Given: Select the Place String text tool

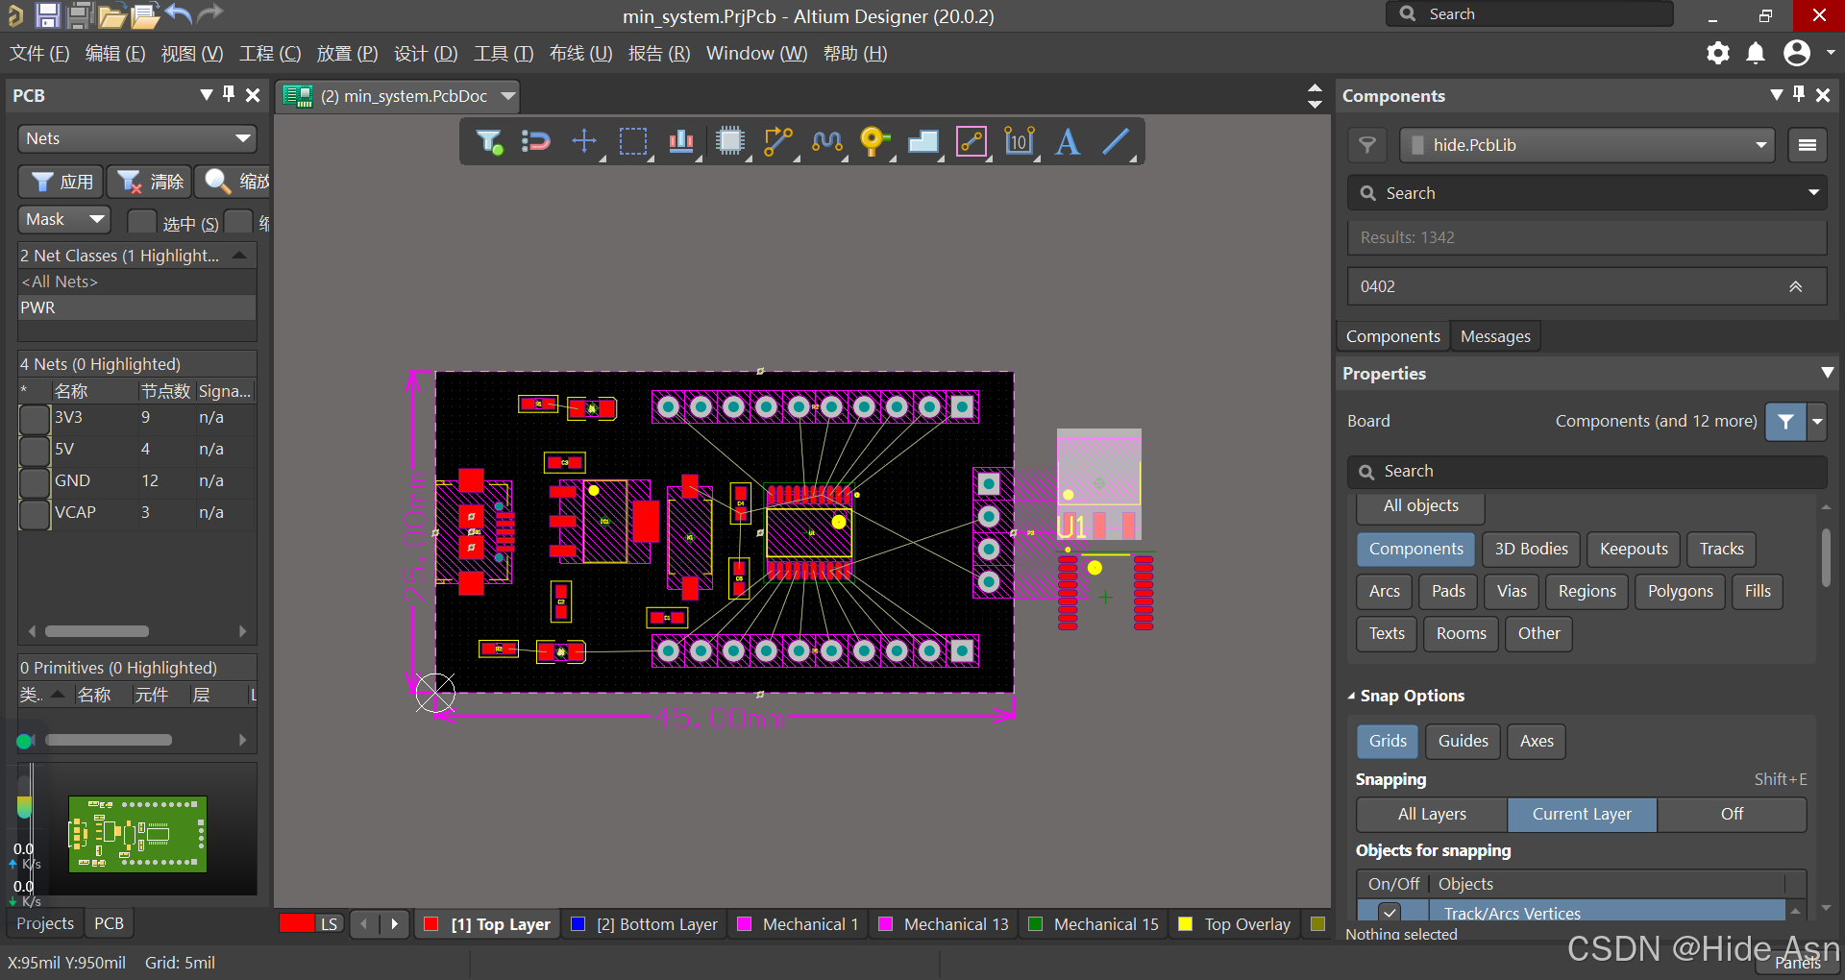Looking at the screenshot, I should tap(1068, 142).
